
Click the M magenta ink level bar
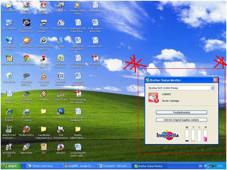(205, 136)
